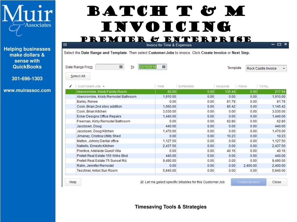Screen dimensions: 297x222
Task: Select Abercrombie, Kristy:Family Room row
Action: (x=176, y=92)
